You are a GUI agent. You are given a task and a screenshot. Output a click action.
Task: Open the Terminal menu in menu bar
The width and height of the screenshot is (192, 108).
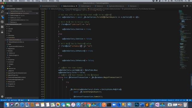point(44,1)
